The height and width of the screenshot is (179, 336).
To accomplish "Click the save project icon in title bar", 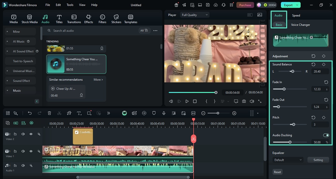I will 208,5.
